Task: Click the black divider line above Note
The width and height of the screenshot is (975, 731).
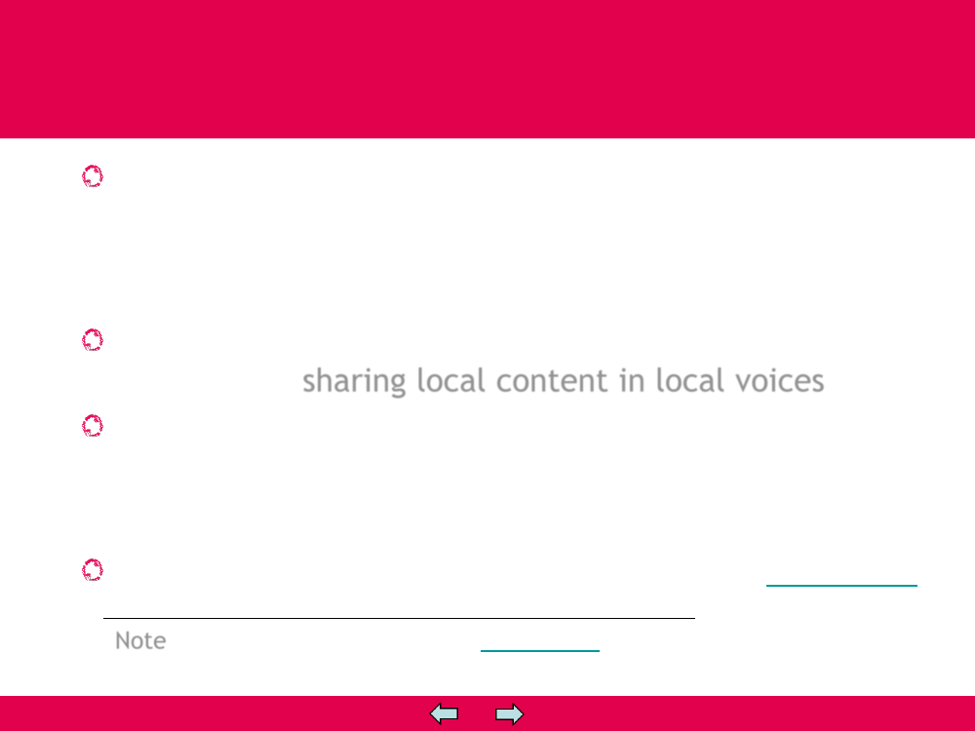Action: point(399,618)
